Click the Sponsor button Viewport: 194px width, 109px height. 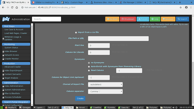pos(168,19)
